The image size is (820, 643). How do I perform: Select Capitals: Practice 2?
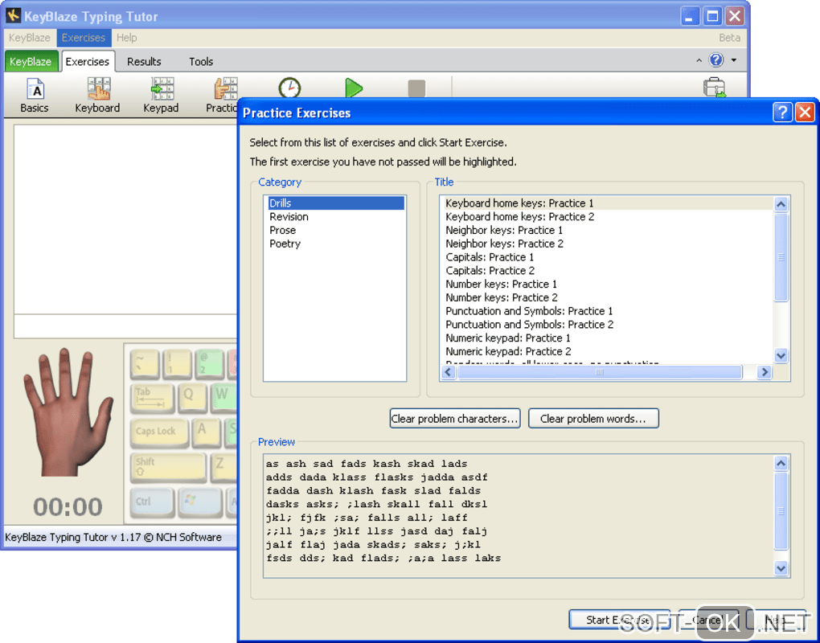click(x=607, y=270)
